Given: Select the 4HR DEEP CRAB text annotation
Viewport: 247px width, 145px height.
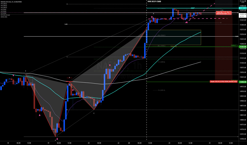Looking at the screenshot, I should coord(154,1).
